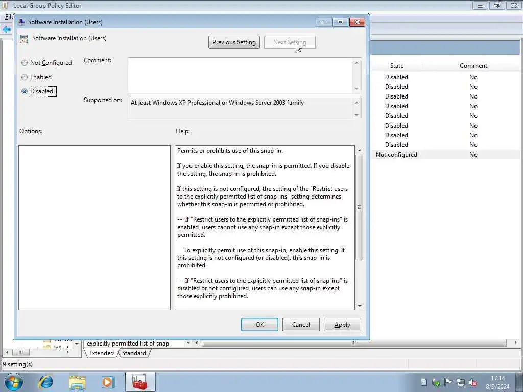The image size is (523, 392).
Task: Click Help pane scroll-up arrow
Action: coord(359,150)
